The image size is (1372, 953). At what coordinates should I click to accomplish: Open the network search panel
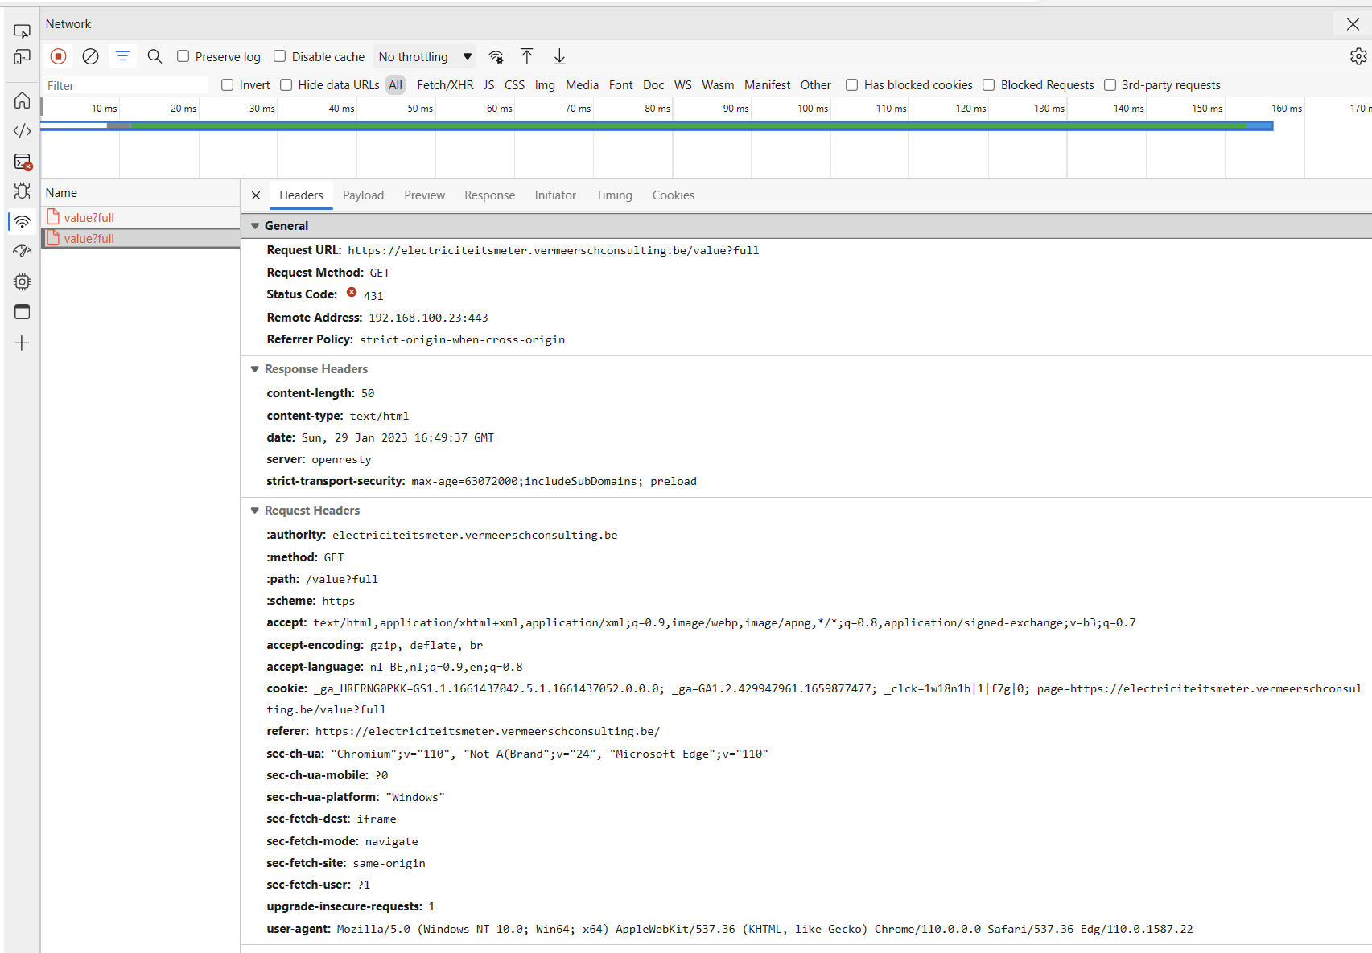pos(155,56)
